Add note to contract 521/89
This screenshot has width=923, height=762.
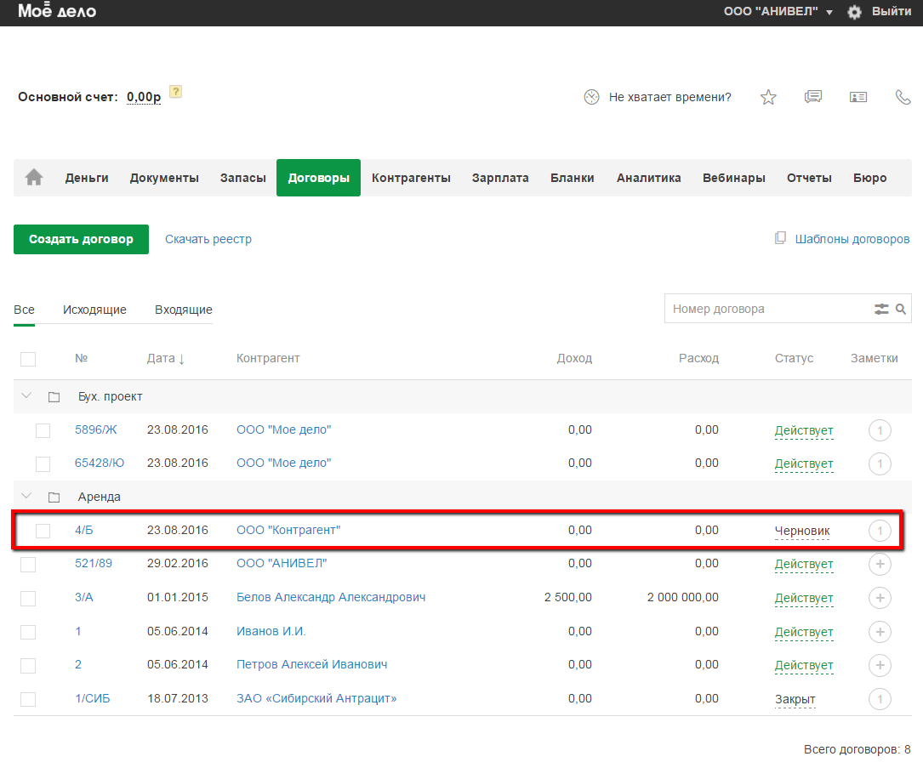click(x=880, y=564)
